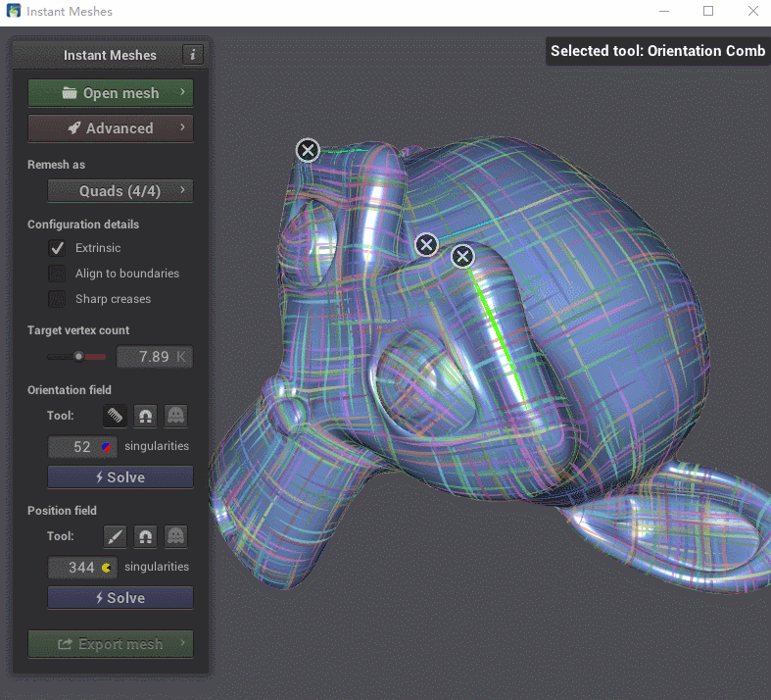Viewport: 771px width, 700px height.
Task: Solve the orientation field
Action: pyautogui.click(x=120, y=477)
